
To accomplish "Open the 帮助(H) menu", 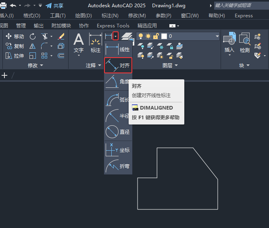I will coord(217,16).
